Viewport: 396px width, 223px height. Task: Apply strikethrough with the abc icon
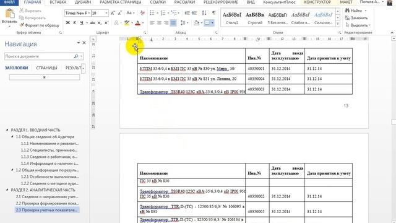tap(92, 23)
